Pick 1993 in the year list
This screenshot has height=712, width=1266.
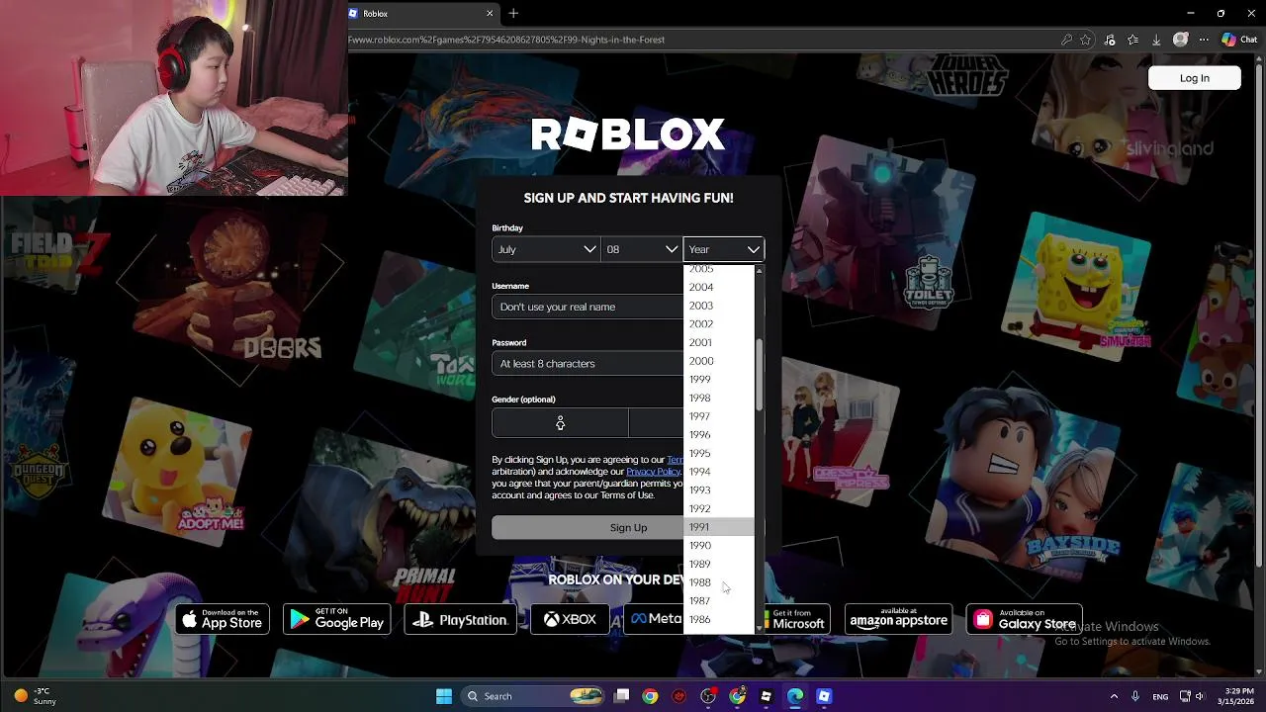[719, 490]
